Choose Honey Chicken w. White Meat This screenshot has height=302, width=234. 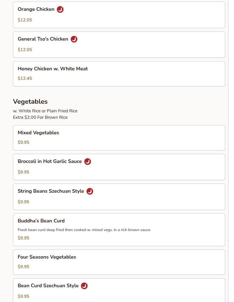point(53,69)
